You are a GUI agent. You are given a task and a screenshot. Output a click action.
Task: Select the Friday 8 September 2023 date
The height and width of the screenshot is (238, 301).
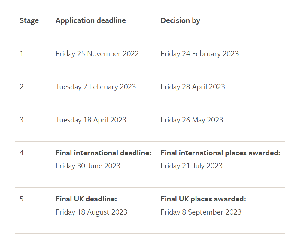(x=201, y=212)
